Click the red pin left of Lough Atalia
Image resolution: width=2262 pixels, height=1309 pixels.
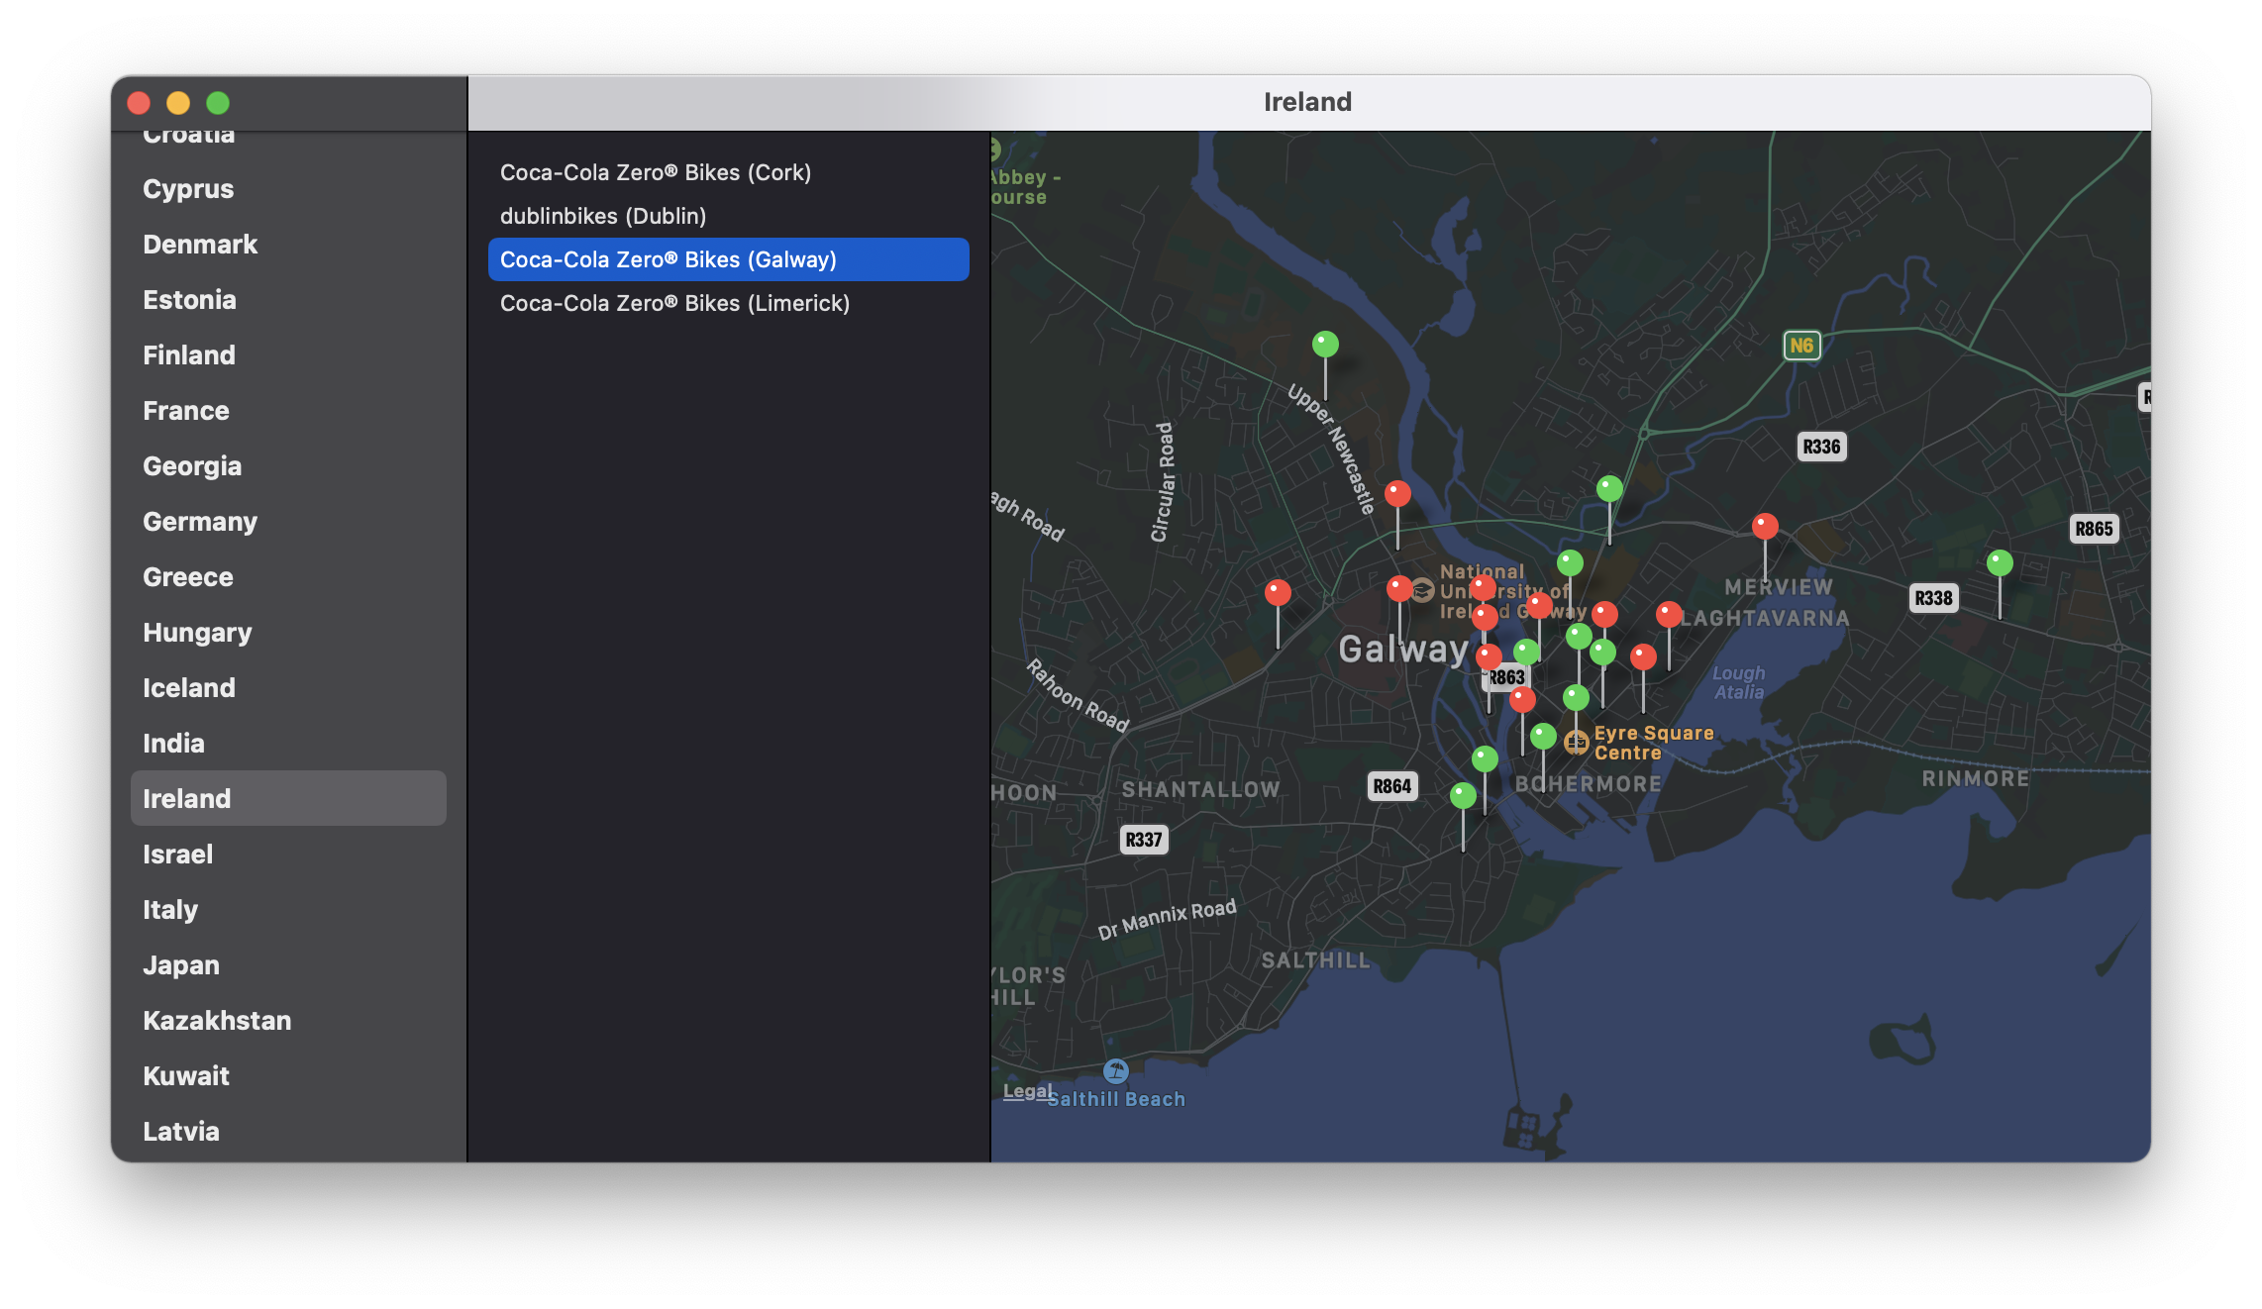(x=1643, y=656)
